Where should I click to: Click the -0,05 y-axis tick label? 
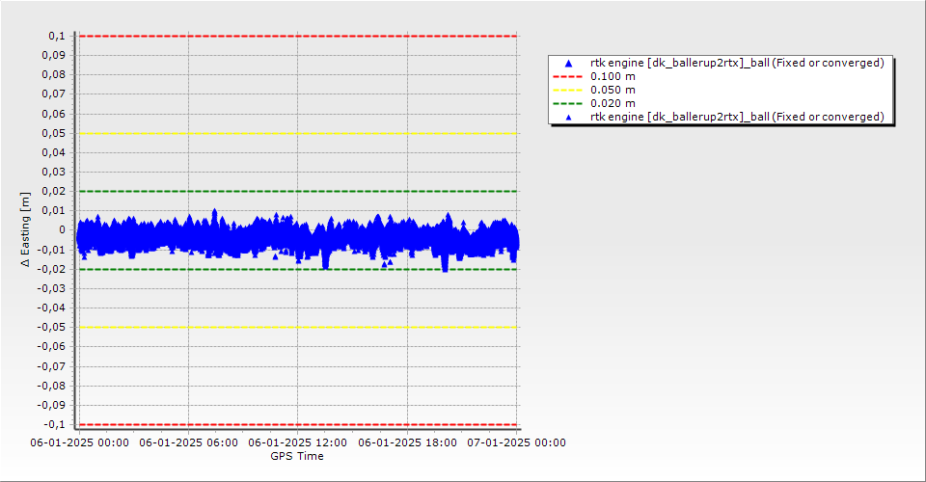click(51, 328)
